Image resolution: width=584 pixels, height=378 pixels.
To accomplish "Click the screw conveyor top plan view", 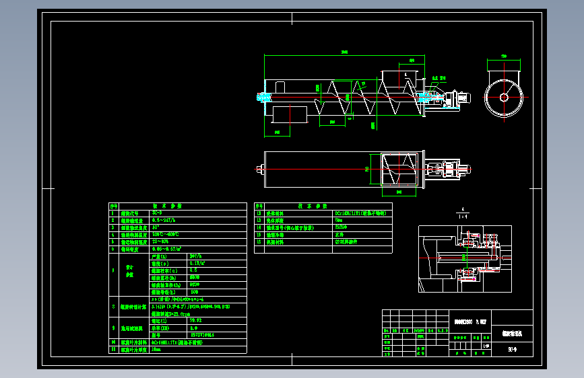I will (363, 169).
